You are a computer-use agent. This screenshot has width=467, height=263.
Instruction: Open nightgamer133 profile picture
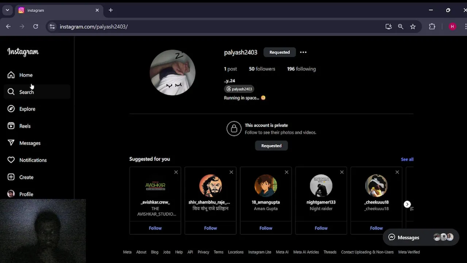pyautogui.click(x=321, y=186)
